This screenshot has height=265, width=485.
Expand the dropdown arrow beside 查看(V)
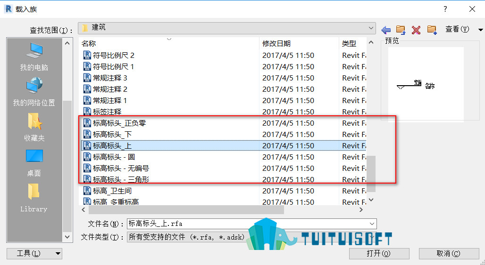(x=480, y=30)
